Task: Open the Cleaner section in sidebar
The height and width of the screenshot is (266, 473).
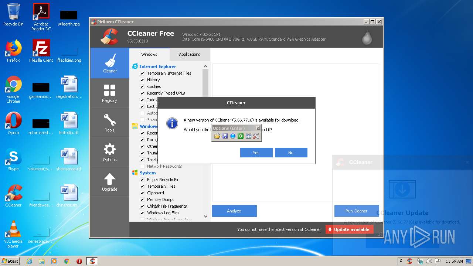Action: 110,63
